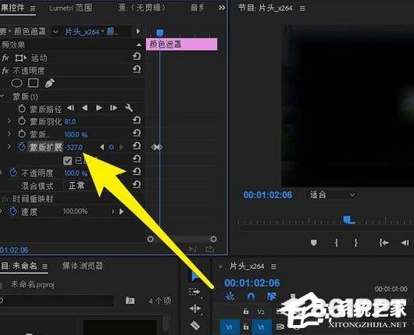Switch to the 媒体浏览器 tab

82,266
